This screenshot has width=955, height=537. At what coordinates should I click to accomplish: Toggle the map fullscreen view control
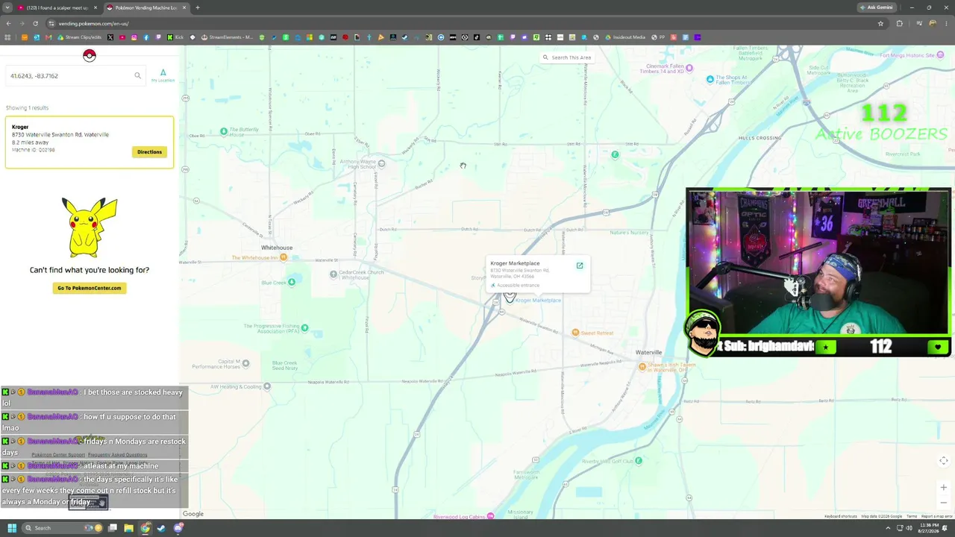click(x=944, y=461)
